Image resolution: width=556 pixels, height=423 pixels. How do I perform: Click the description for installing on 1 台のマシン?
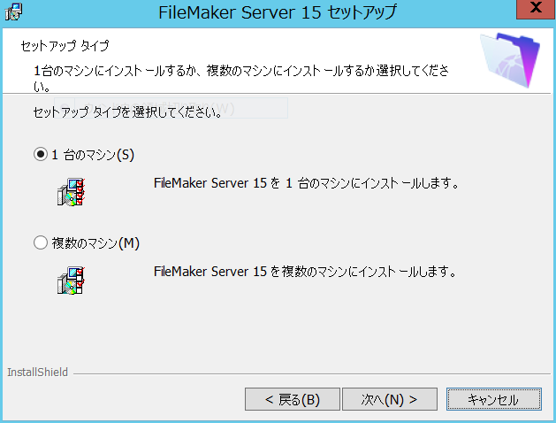(307, 183)
